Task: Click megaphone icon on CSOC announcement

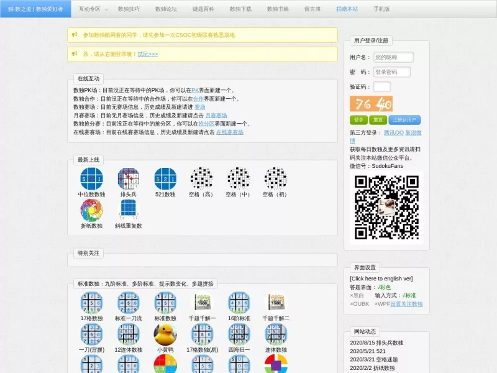Action: pyautogui.click(x=75, y=35)
